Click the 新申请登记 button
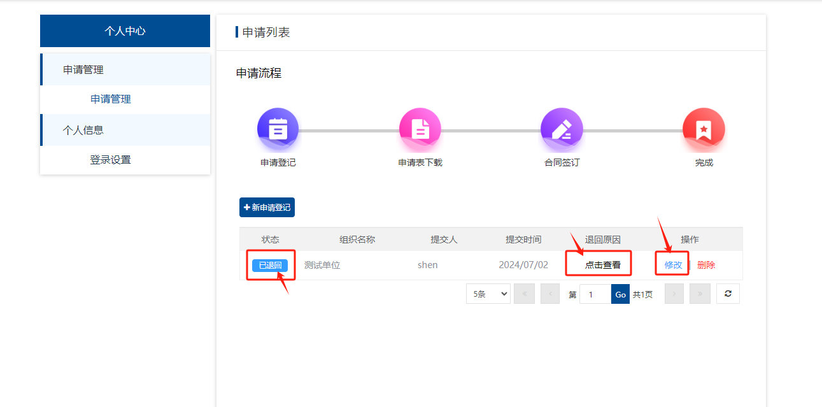 coord(267,208)
